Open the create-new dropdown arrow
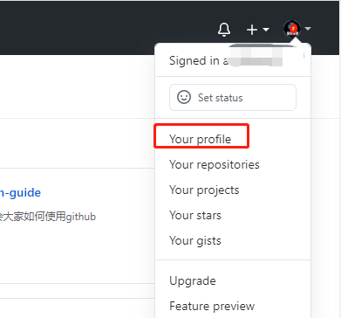 tap(266, 30)
